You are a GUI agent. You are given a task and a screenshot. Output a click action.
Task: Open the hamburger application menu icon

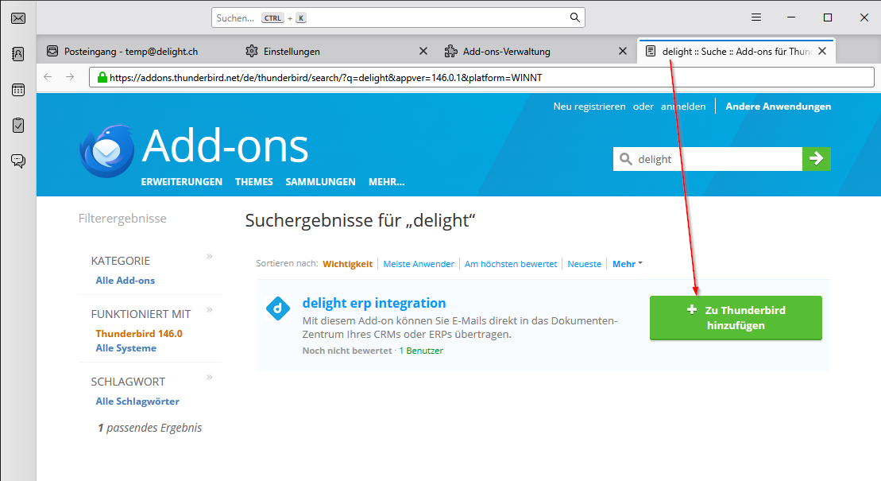[x=755, y=17]
